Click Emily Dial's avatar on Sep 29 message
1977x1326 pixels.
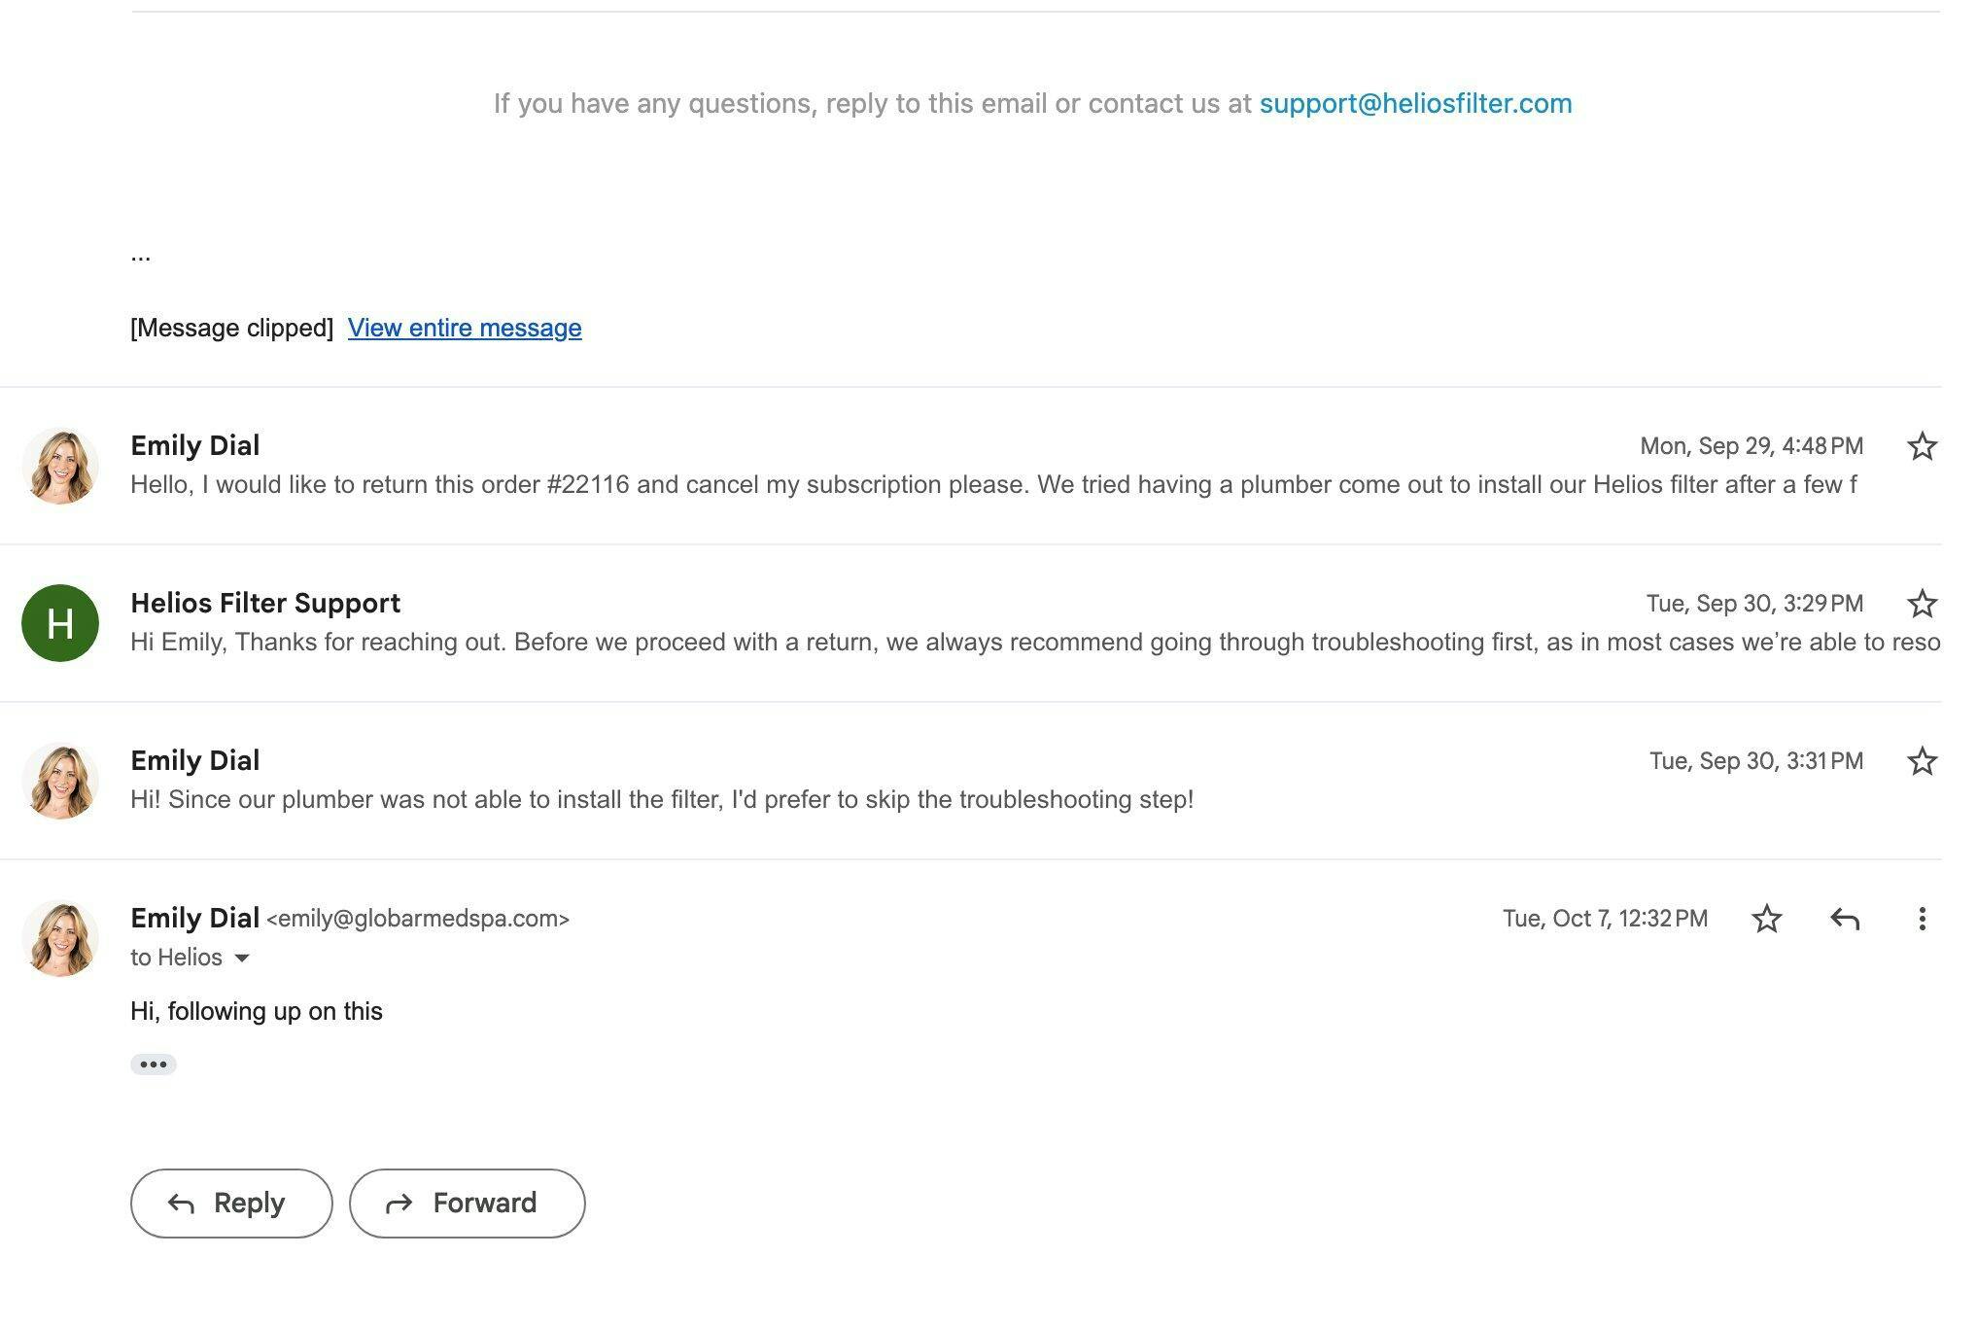60,466
